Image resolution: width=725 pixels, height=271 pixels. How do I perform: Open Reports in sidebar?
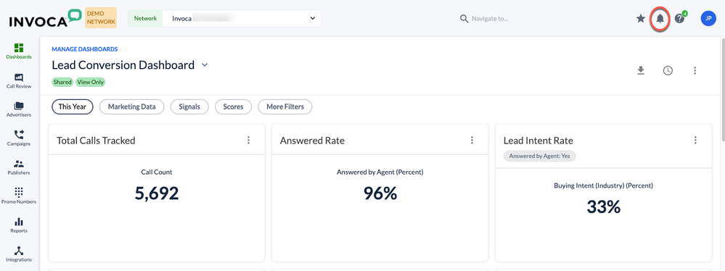tap(19, 225)
